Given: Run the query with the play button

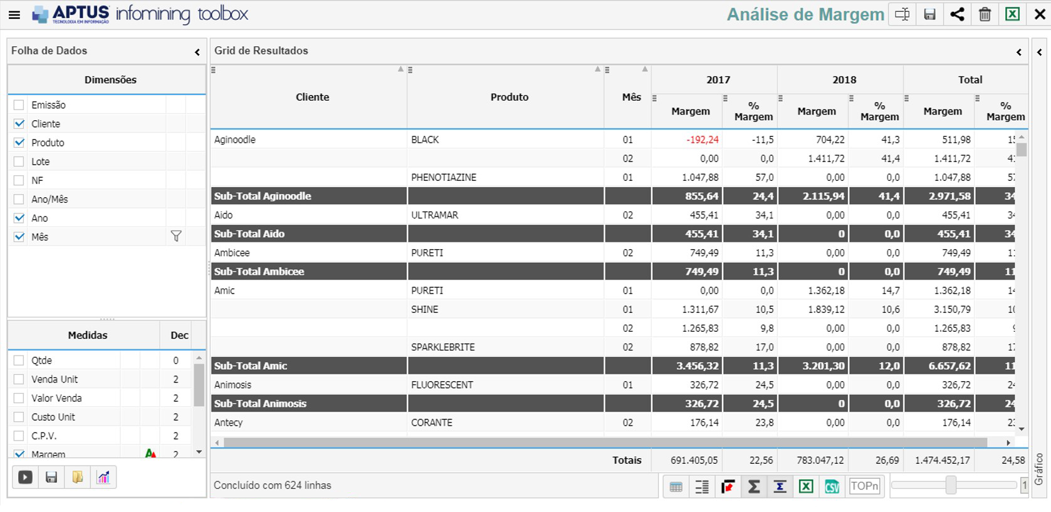Looking at the screenshot, I should [x=25, y=478].
